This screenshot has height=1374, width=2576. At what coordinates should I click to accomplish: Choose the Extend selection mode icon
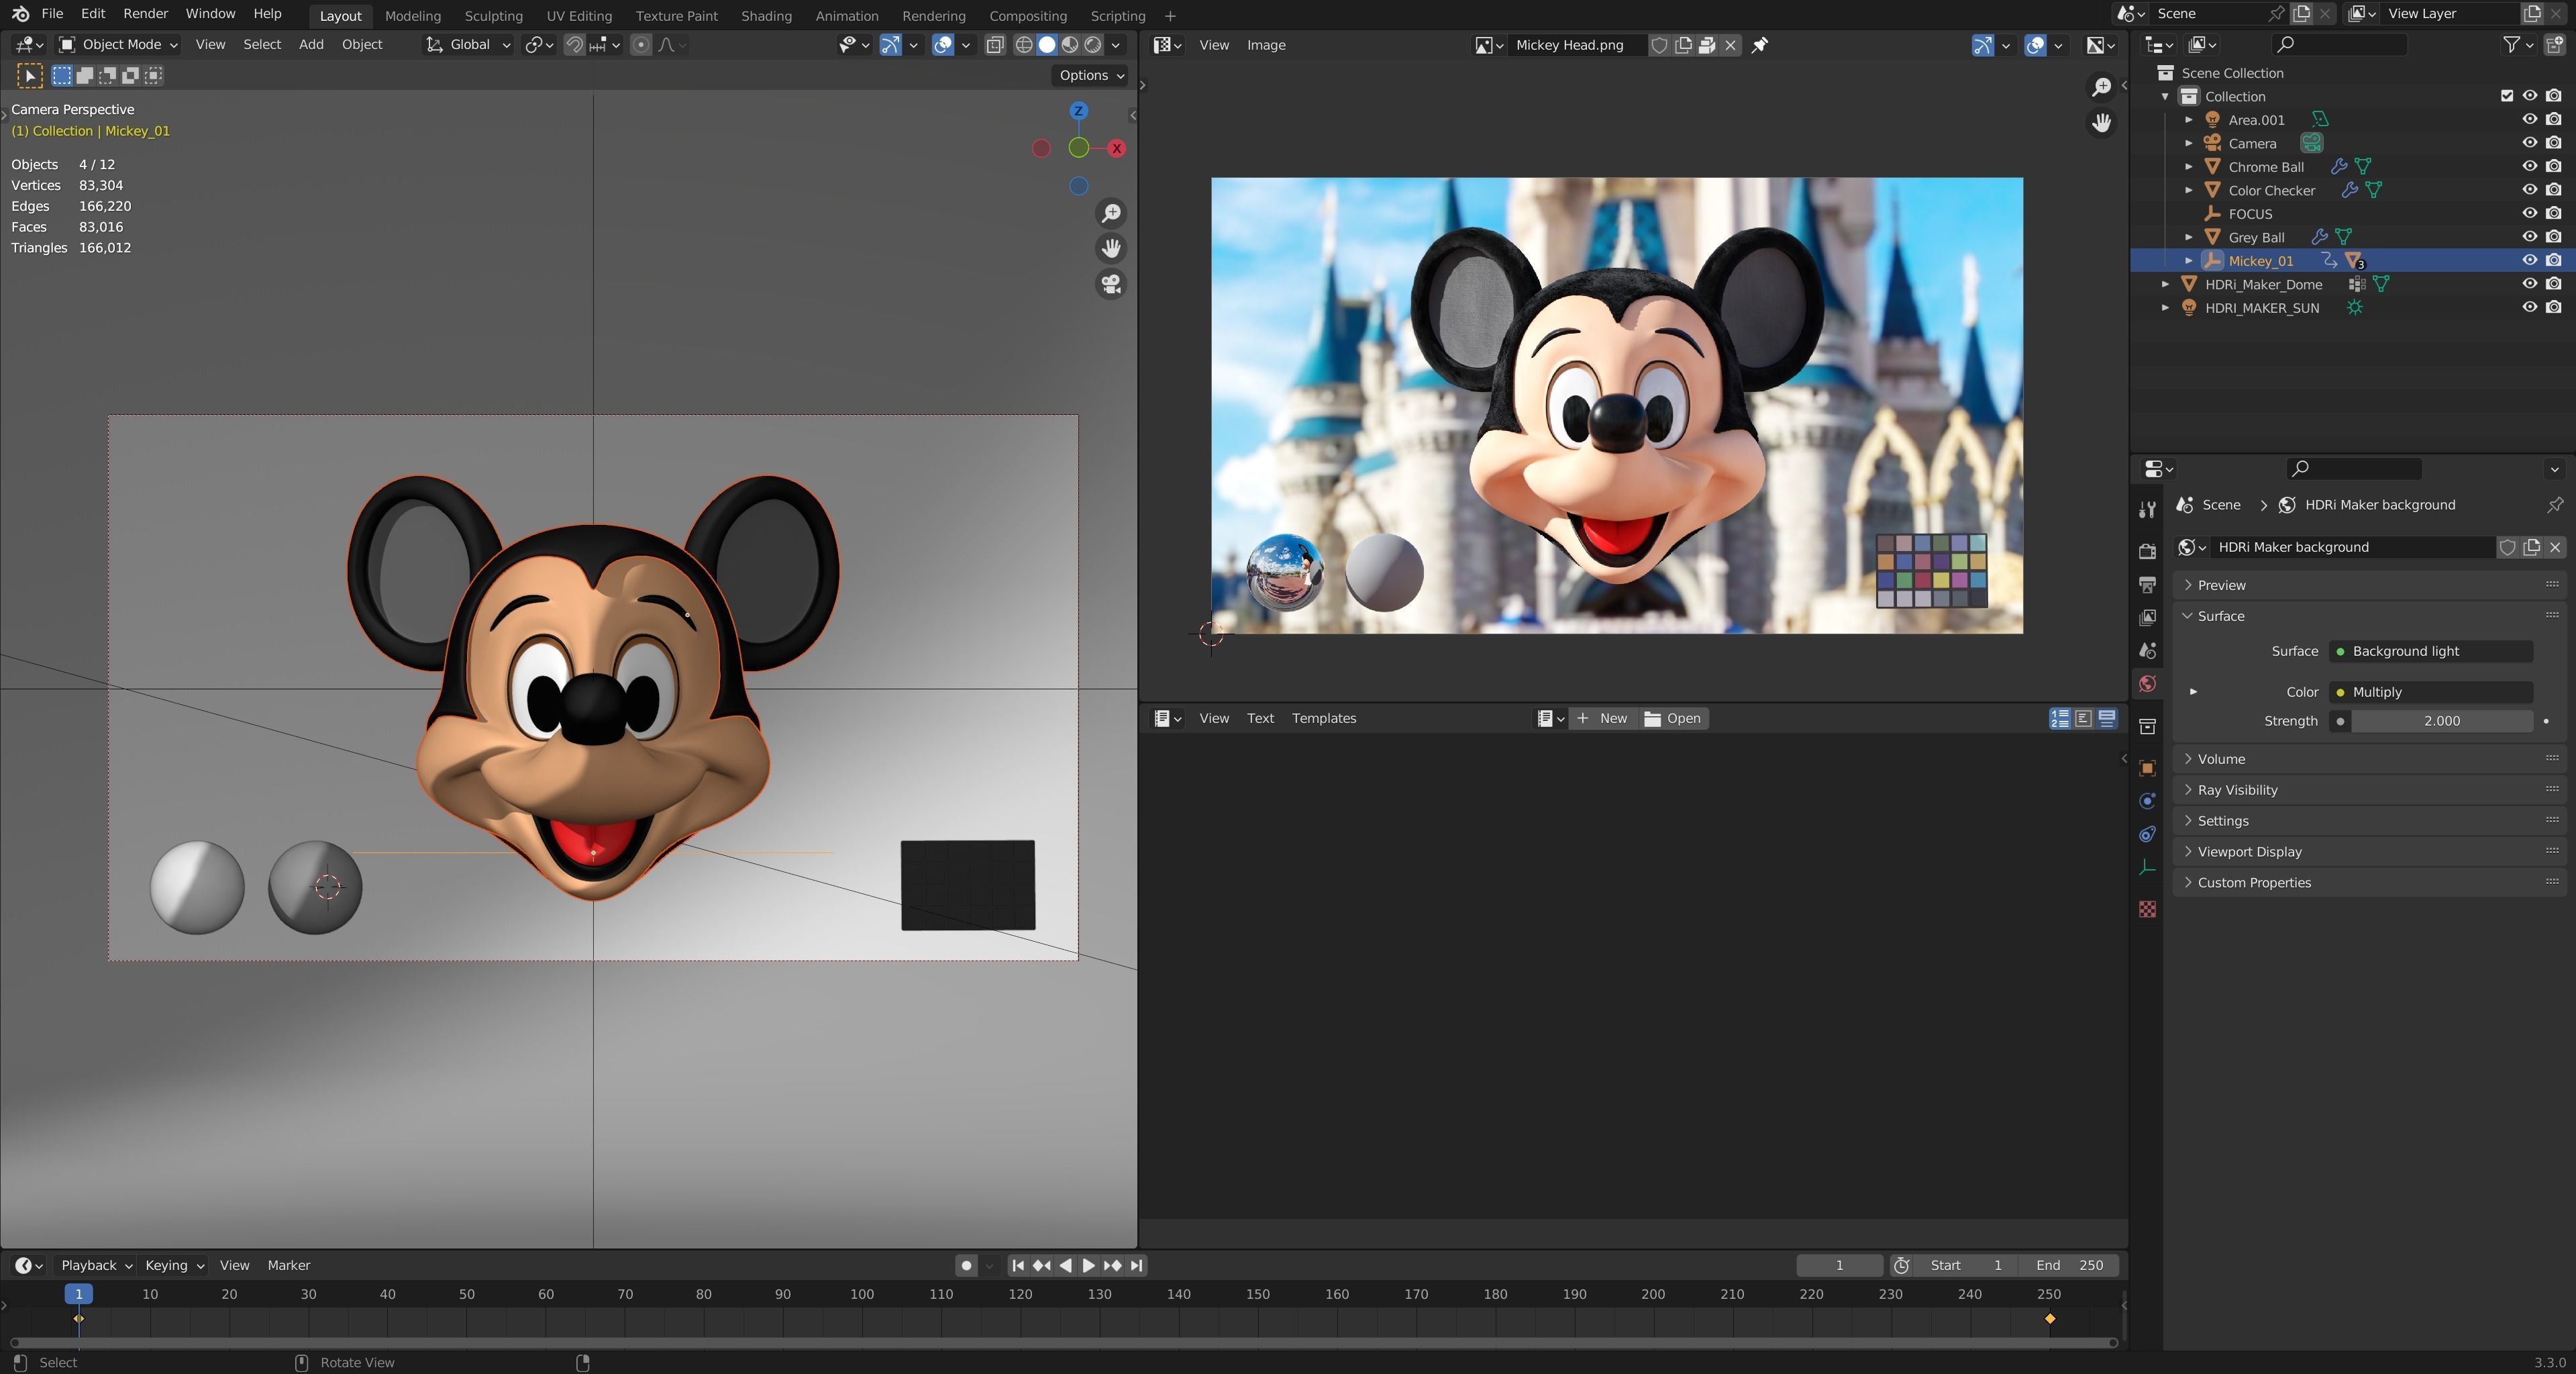(x=85, y=75)
